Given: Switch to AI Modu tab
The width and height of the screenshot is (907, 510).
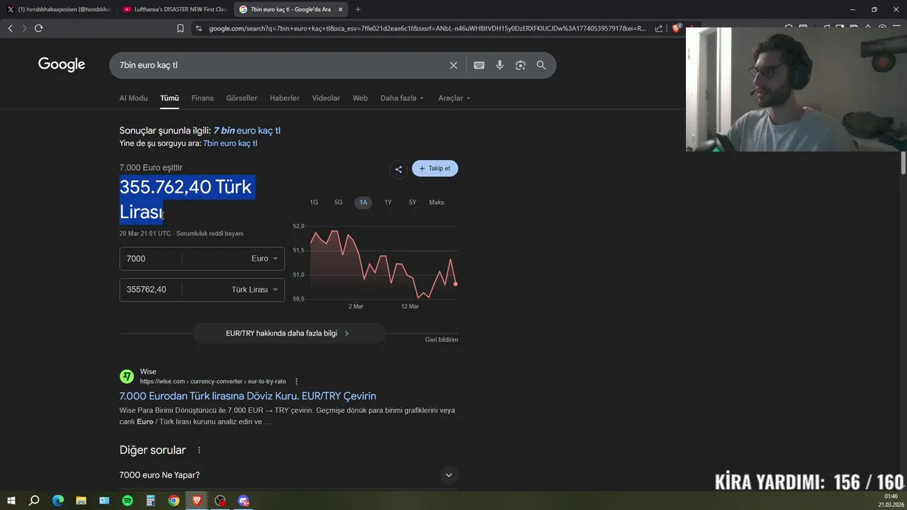Looking at the screenshot, I should (133, 98).
